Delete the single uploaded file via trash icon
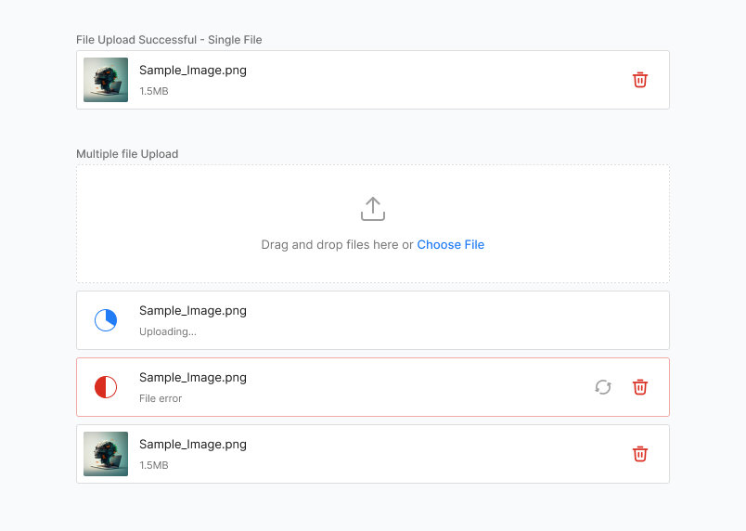The image size is (746, 531). (639, 80)
